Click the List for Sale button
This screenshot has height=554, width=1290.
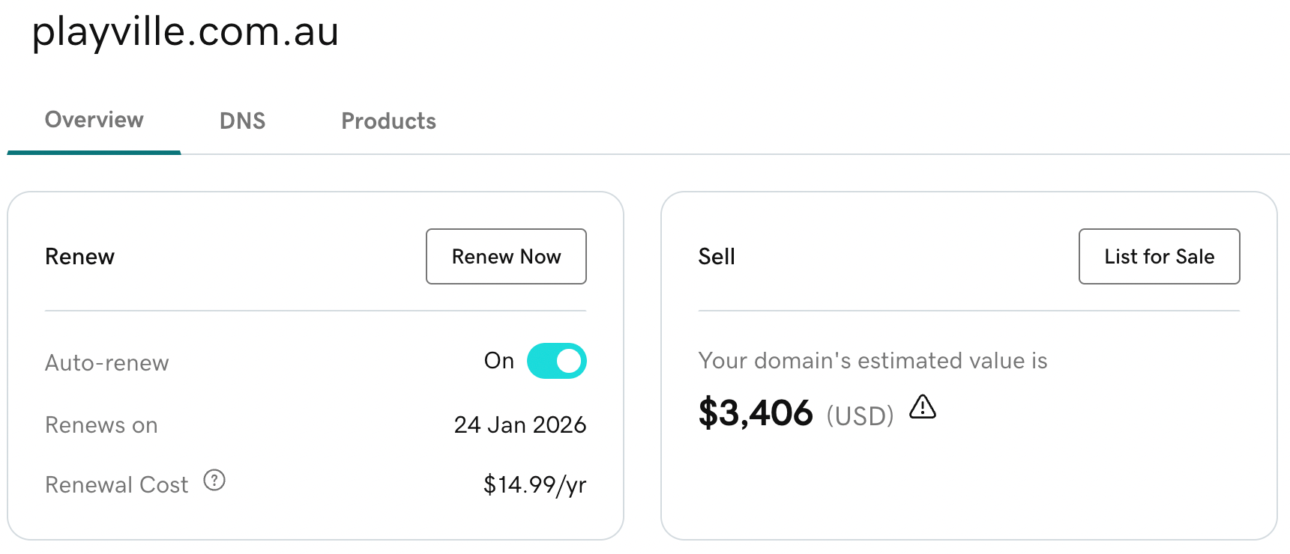(x=1159, y=256)
